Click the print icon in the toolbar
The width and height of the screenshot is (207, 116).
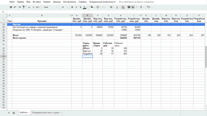coord(11,7)
